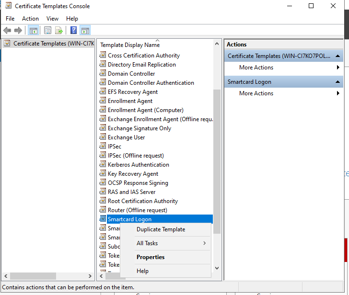The width and height of the screenshot is (349, 295).
Task: Select IPSec template row
Action: click(115, 147)
